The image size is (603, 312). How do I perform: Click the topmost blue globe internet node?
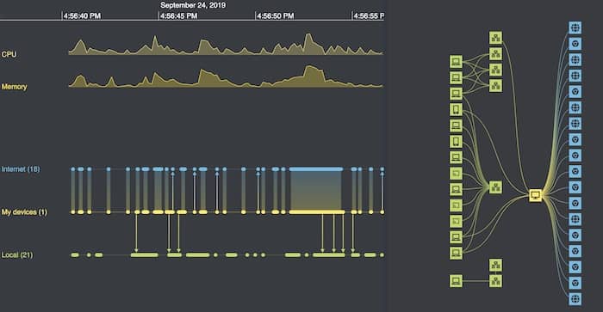click(x=575, y=28)
